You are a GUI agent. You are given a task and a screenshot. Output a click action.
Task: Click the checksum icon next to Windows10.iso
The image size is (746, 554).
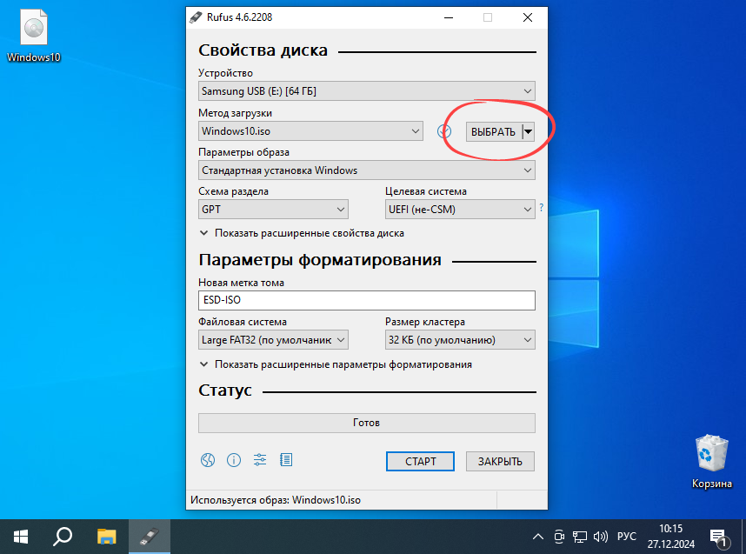(443, 130)
